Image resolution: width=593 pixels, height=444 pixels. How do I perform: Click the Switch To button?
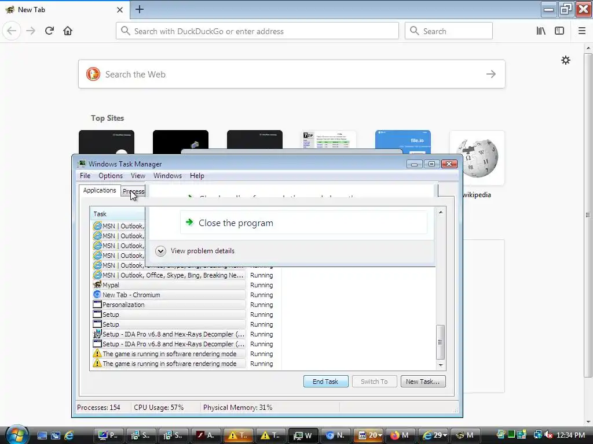tap(375, 382)
